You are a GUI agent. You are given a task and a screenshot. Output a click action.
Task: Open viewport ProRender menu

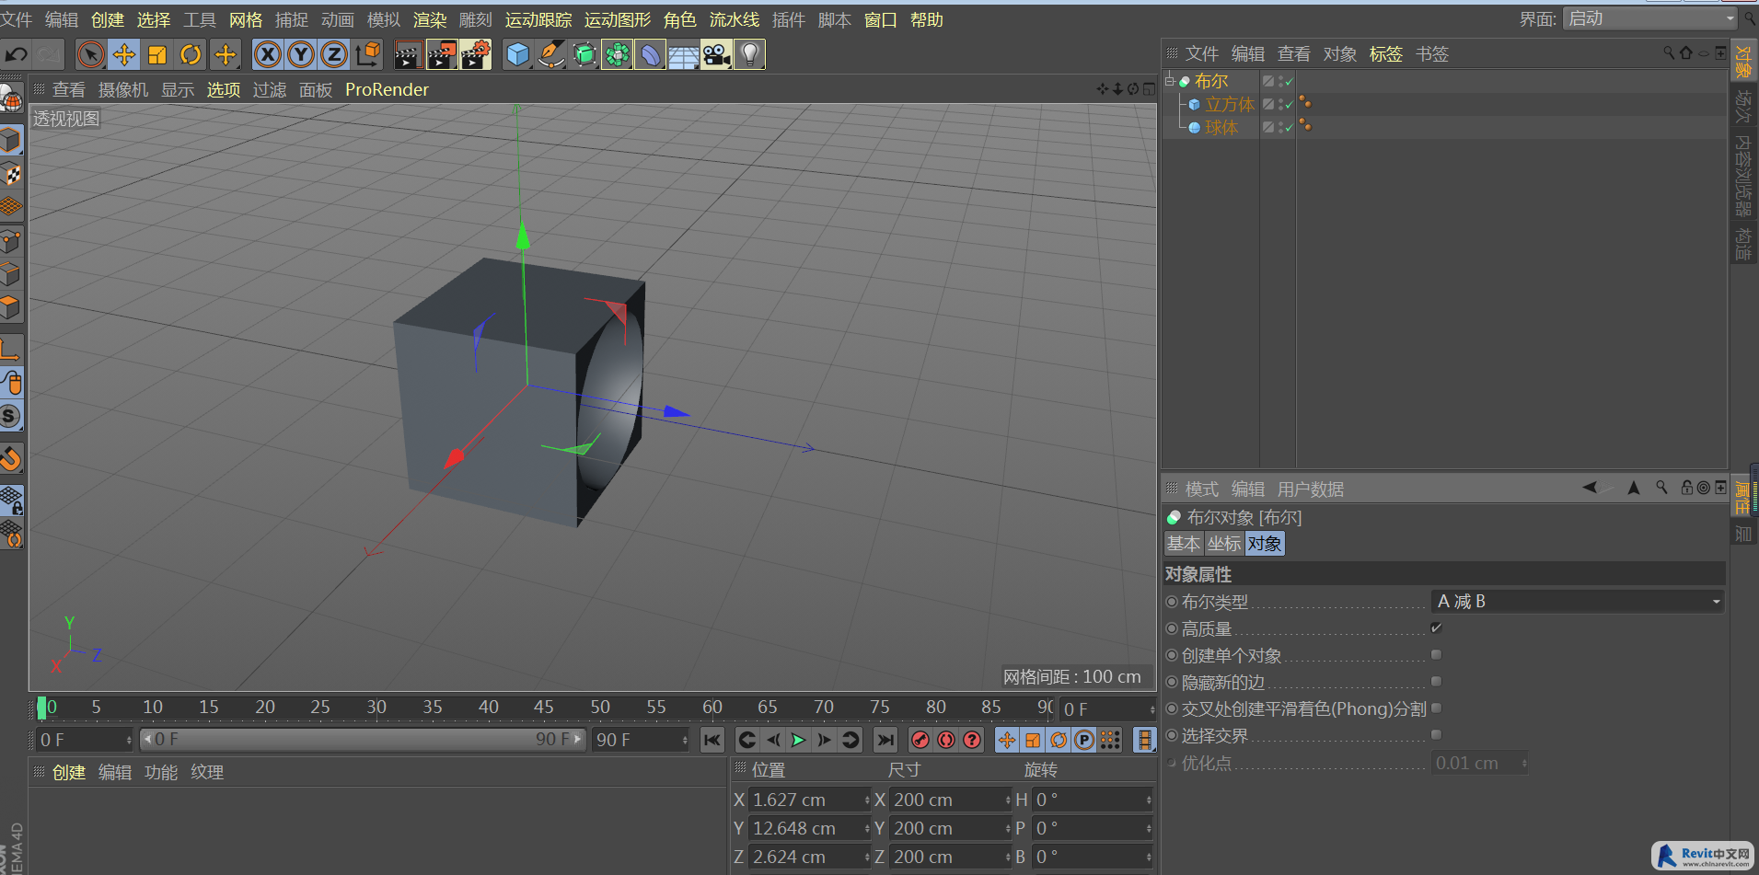pos(387,89)
